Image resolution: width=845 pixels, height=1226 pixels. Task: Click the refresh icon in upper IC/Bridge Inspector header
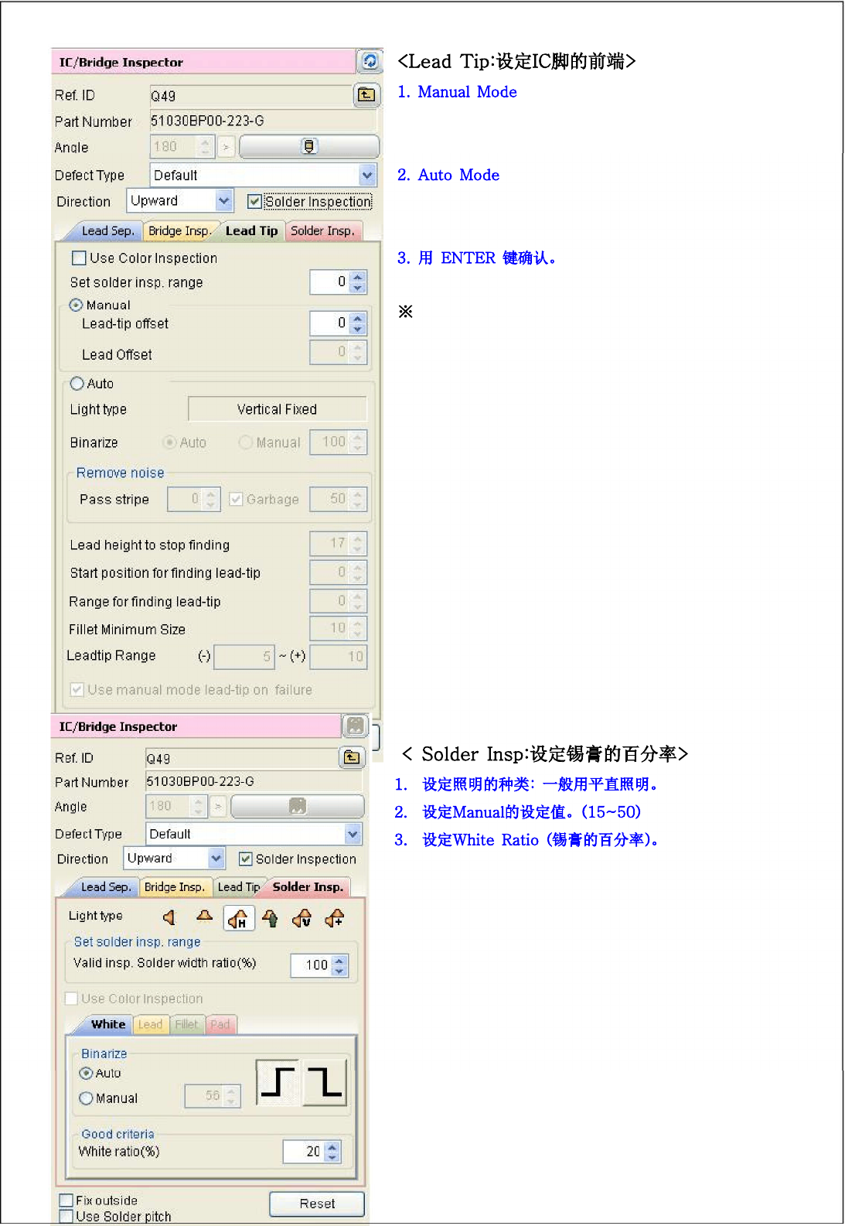pos(370,61)
